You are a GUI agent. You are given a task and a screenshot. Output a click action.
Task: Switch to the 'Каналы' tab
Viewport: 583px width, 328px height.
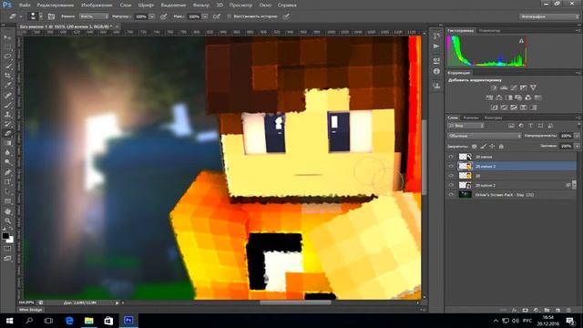tap(471, 118)
